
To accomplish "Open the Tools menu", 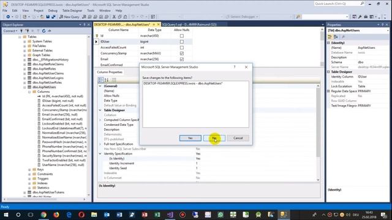I will pos(91,11).
